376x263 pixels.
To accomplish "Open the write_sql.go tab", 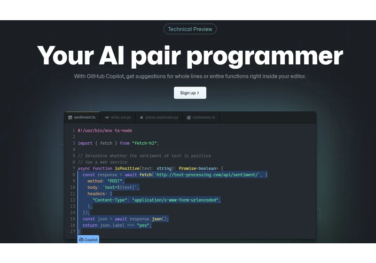I will point(118,117).
